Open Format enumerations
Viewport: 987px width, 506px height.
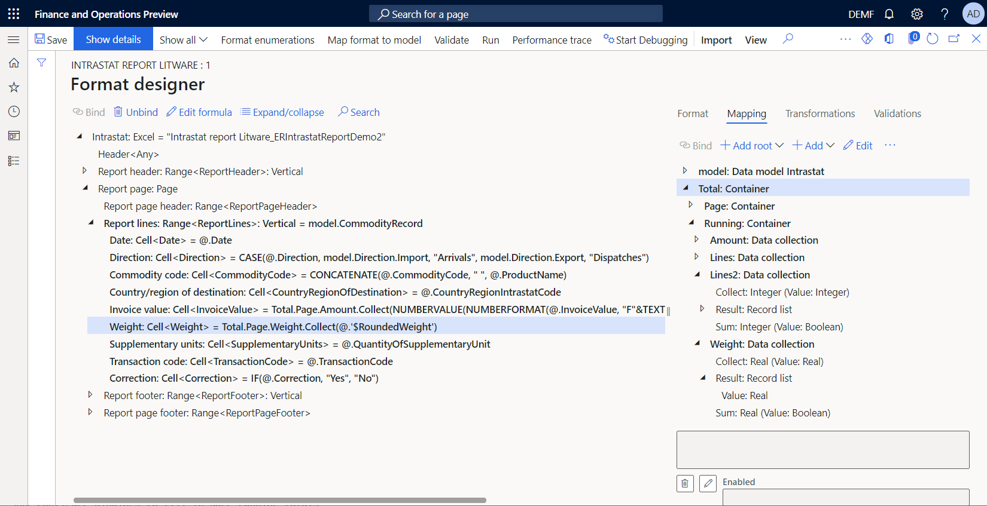pos(267,39)
